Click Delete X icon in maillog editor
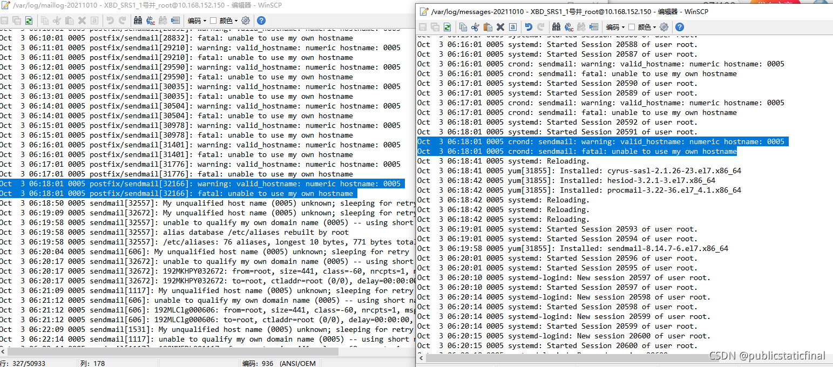 82,21
